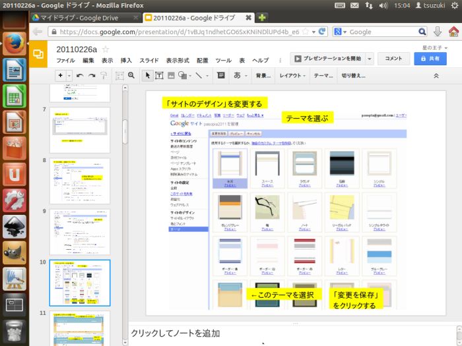Open Firefox from the Ubuntu launcher

pyautogui.click(x=14, y=43)
